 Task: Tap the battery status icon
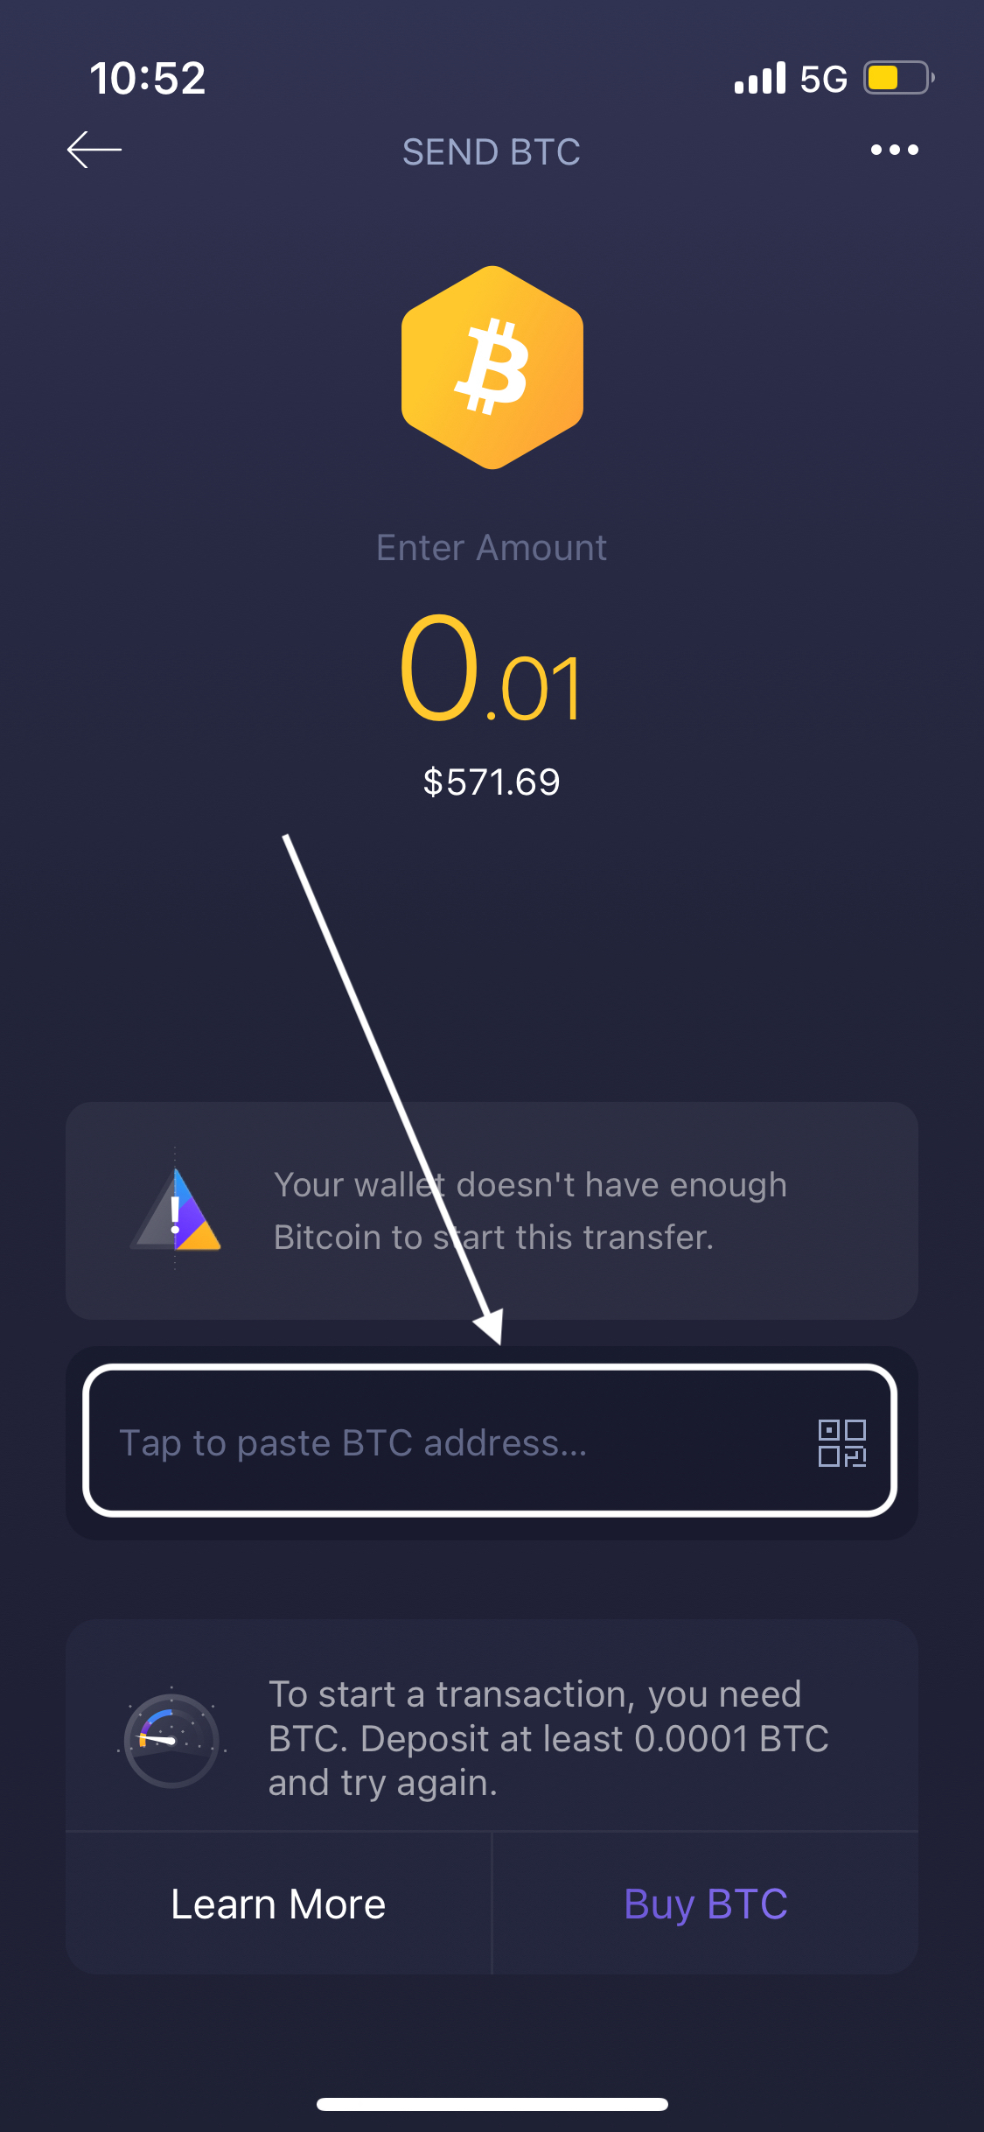tap(899, 78)
